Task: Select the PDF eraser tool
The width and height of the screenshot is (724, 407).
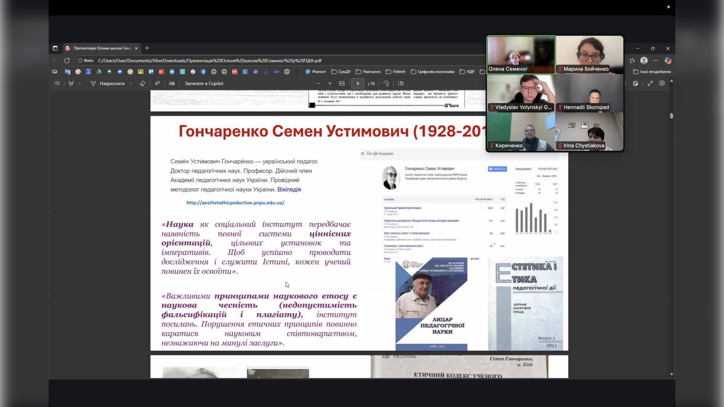Action: point(143,83)
